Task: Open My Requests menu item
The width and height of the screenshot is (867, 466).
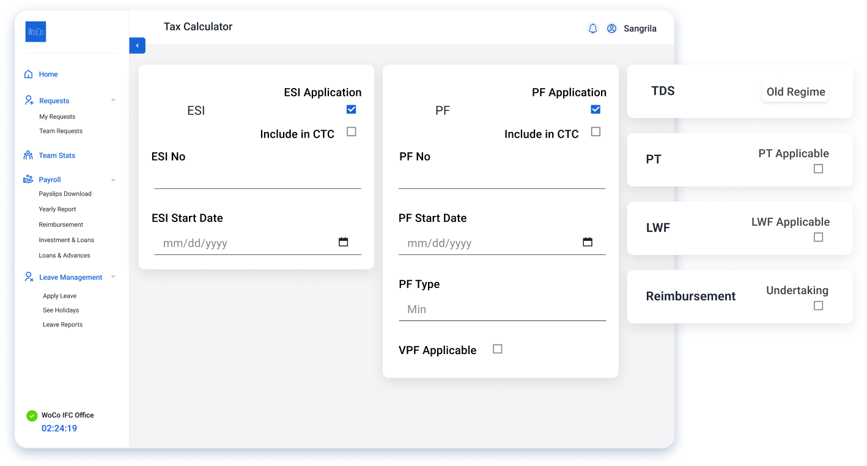Action: (x=57, y=117)
